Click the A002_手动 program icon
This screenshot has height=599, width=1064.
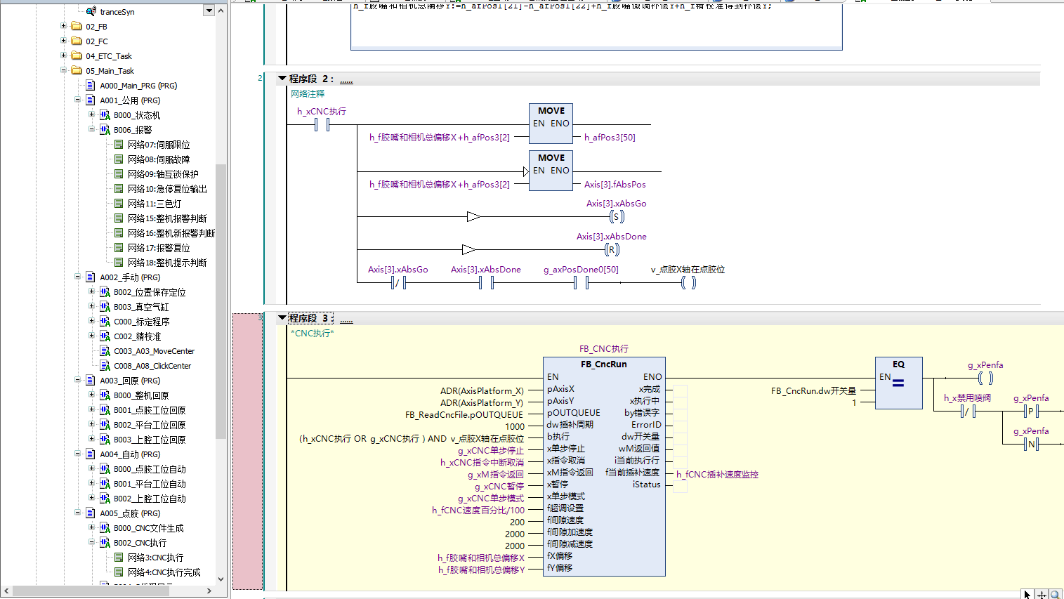(91, 277)
